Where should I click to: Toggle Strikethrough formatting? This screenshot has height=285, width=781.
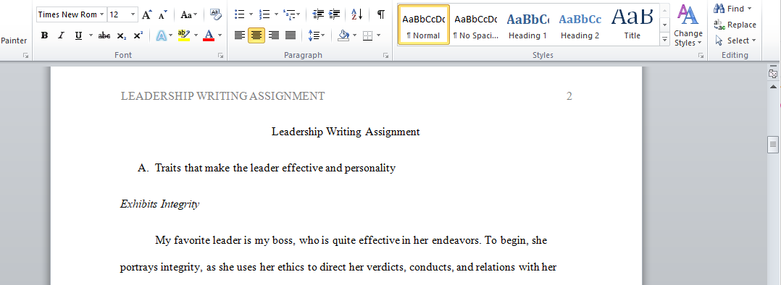(104, 35)
